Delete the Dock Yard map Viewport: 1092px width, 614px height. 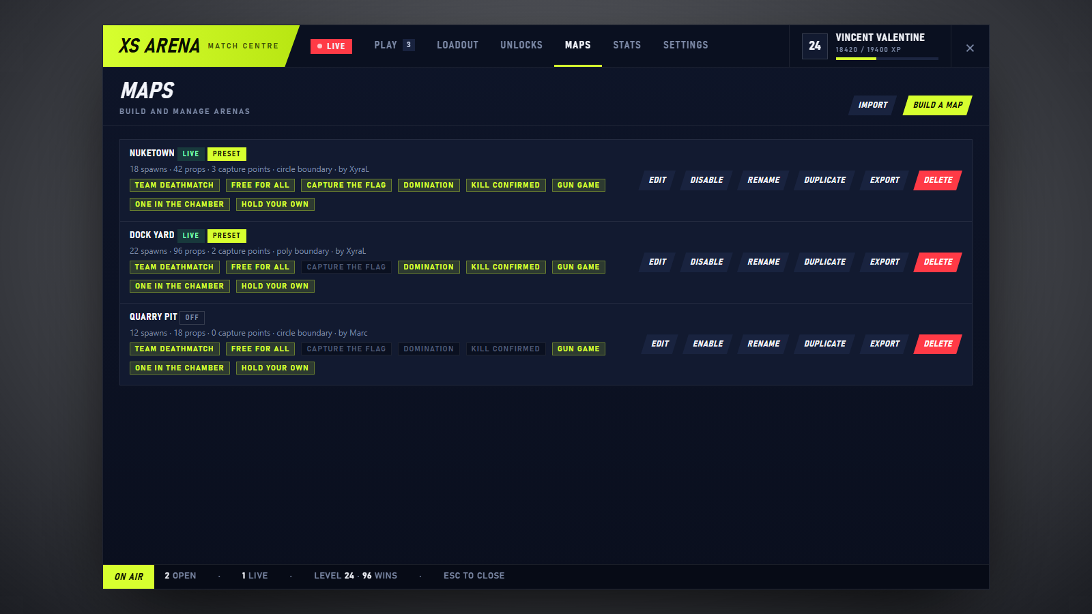pyautogui.click(x=938, y=262)
